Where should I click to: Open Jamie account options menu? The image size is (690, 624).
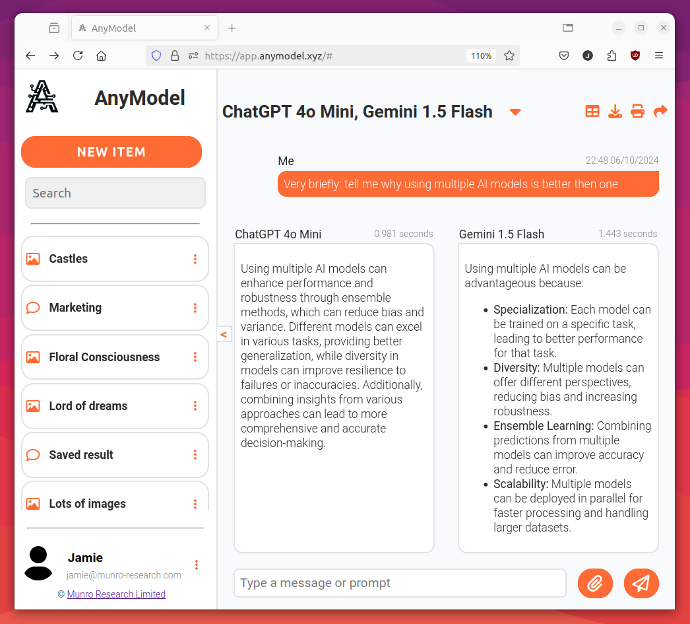(x=197, y=565)
